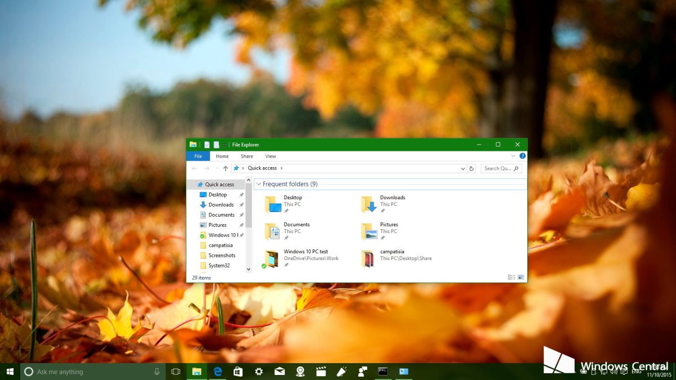Open Microsoft Edge from the taskbar
This screenshot has height=380, width=676.
click(217, 372)
